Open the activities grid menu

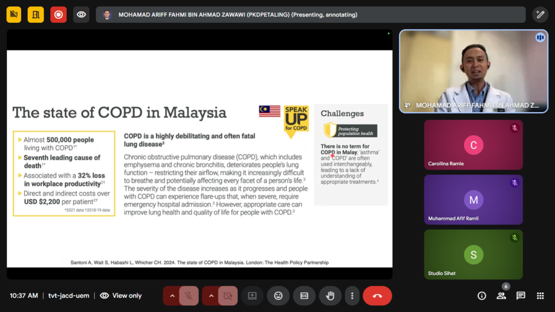click(x=540, y=296)
